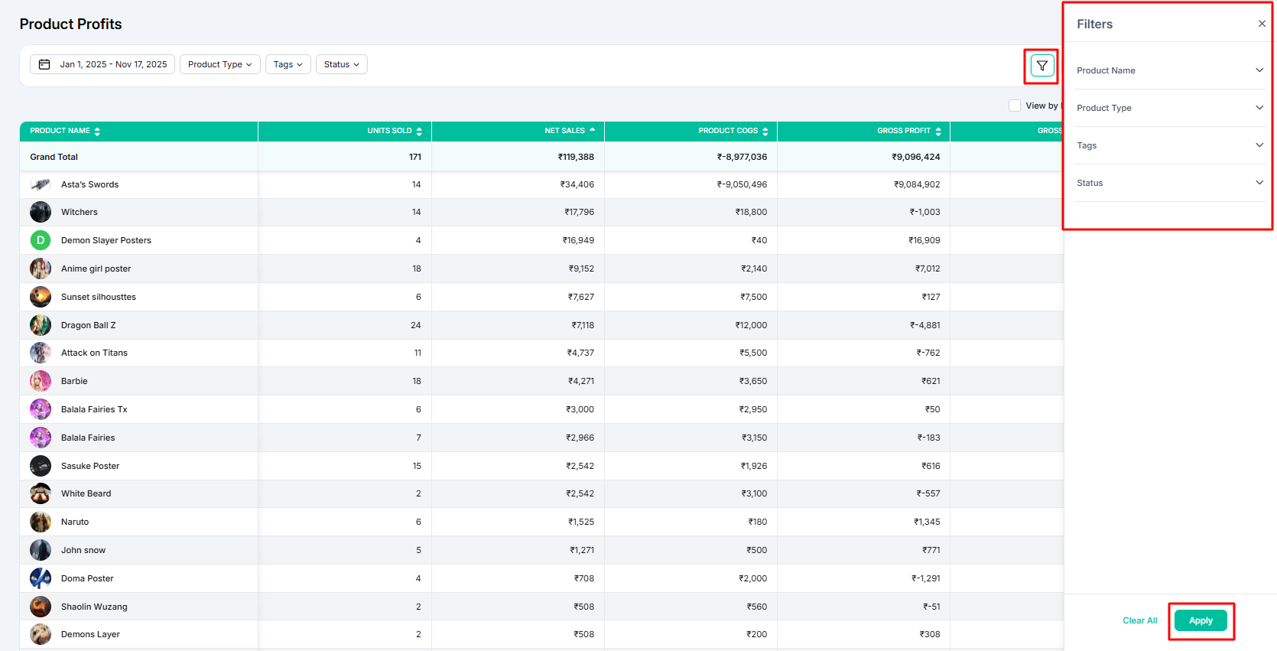Close the Filters panel

1261,24
